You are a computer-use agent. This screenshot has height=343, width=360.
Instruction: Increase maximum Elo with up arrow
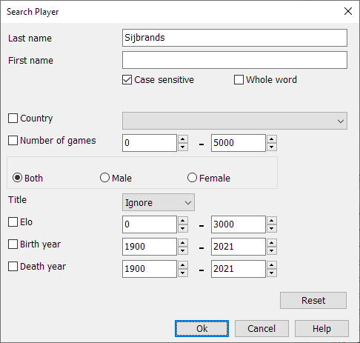click(x=272, y=220)
